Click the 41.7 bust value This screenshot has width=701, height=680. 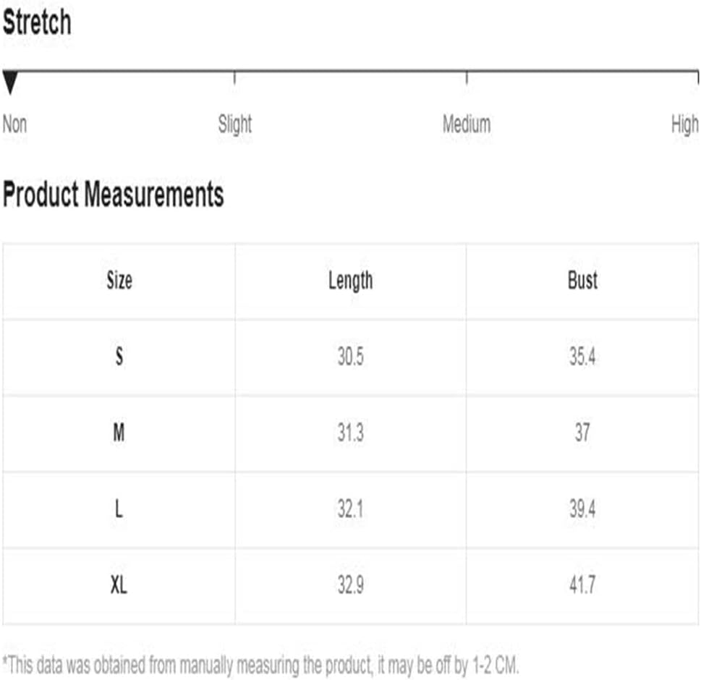point(582,585)
